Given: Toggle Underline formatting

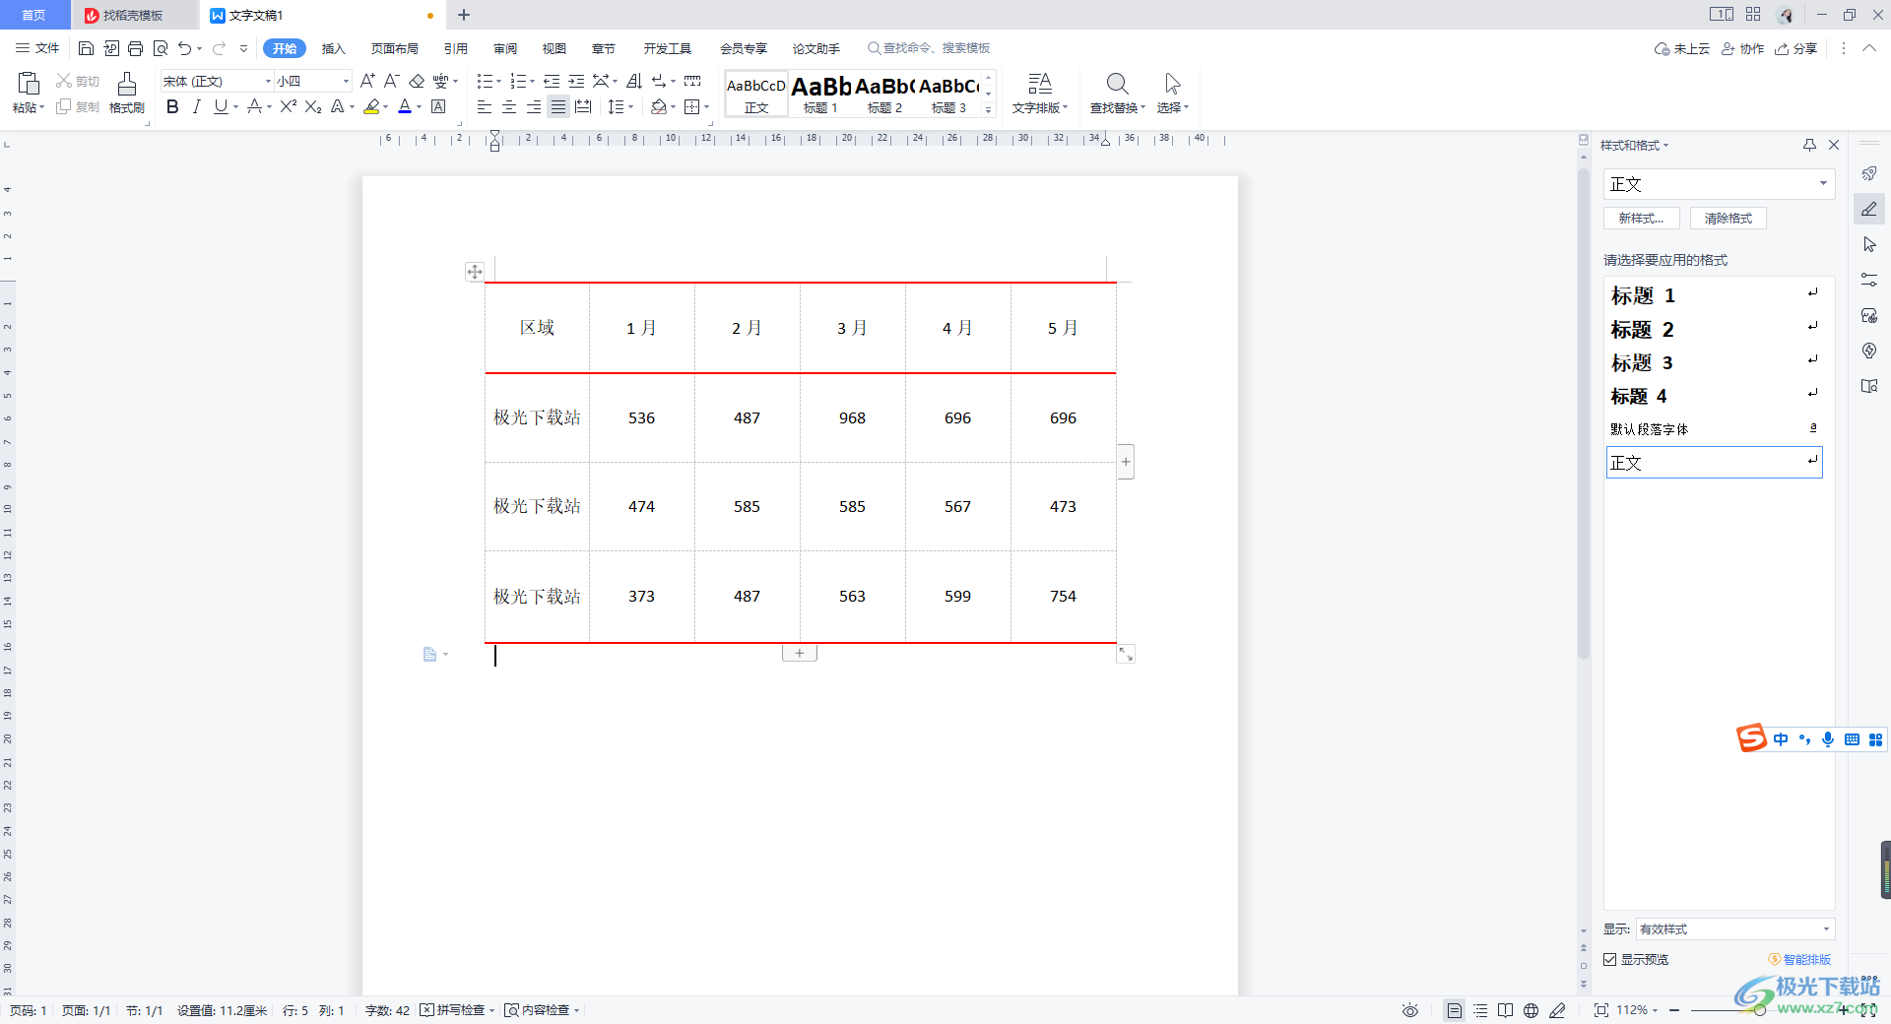Looking at the screenshot, I should click(221, 106).
